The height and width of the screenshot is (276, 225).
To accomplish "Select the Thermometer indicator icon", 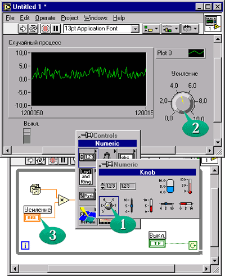I will click(187, 185).
